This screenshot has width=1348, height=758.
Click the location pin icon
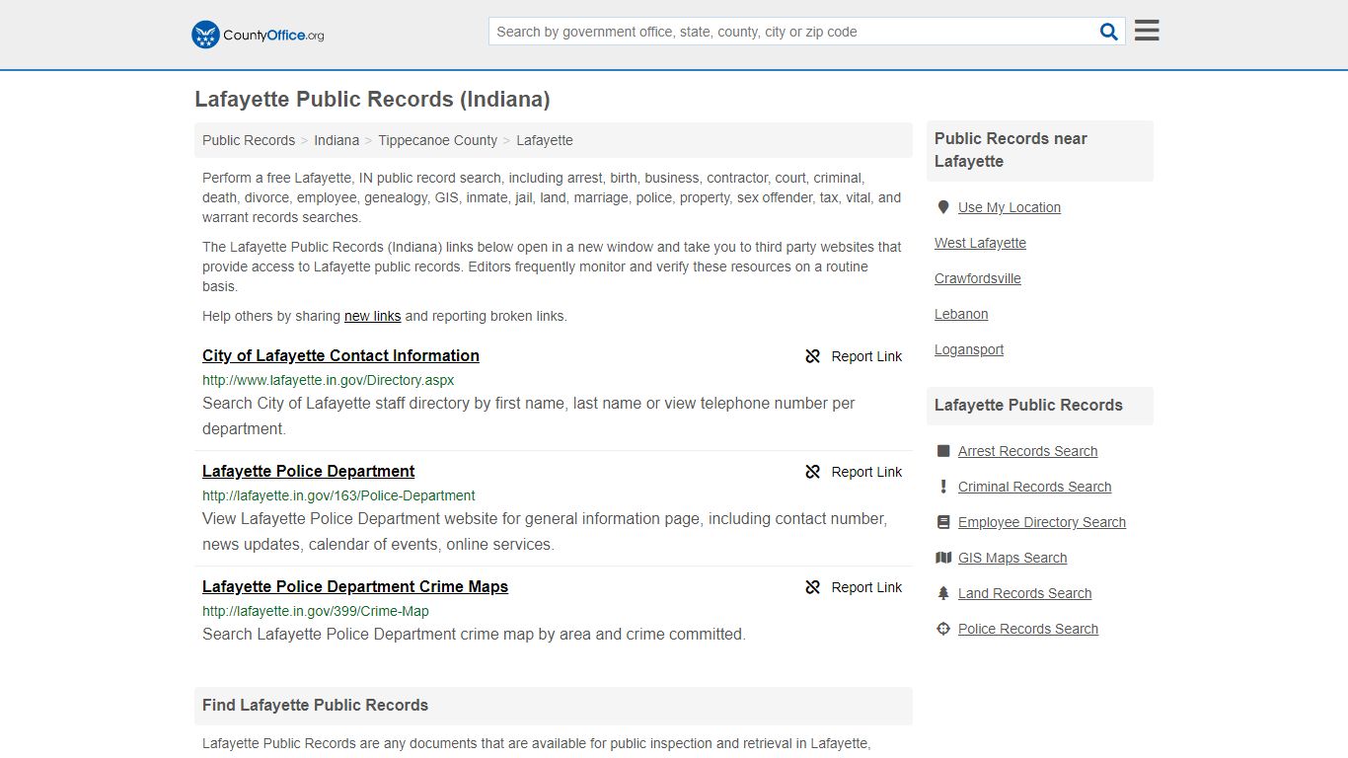pos(943,207)
